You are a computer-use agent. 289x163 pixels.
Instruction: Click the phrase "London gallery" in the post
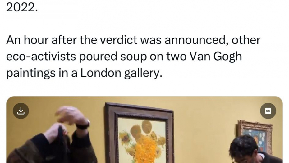coord(121,73)
